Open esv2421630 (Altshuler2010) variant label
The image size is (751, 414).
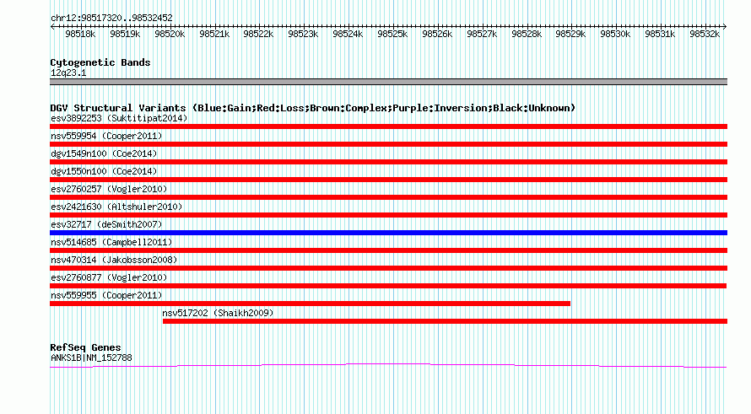(116, 207)
